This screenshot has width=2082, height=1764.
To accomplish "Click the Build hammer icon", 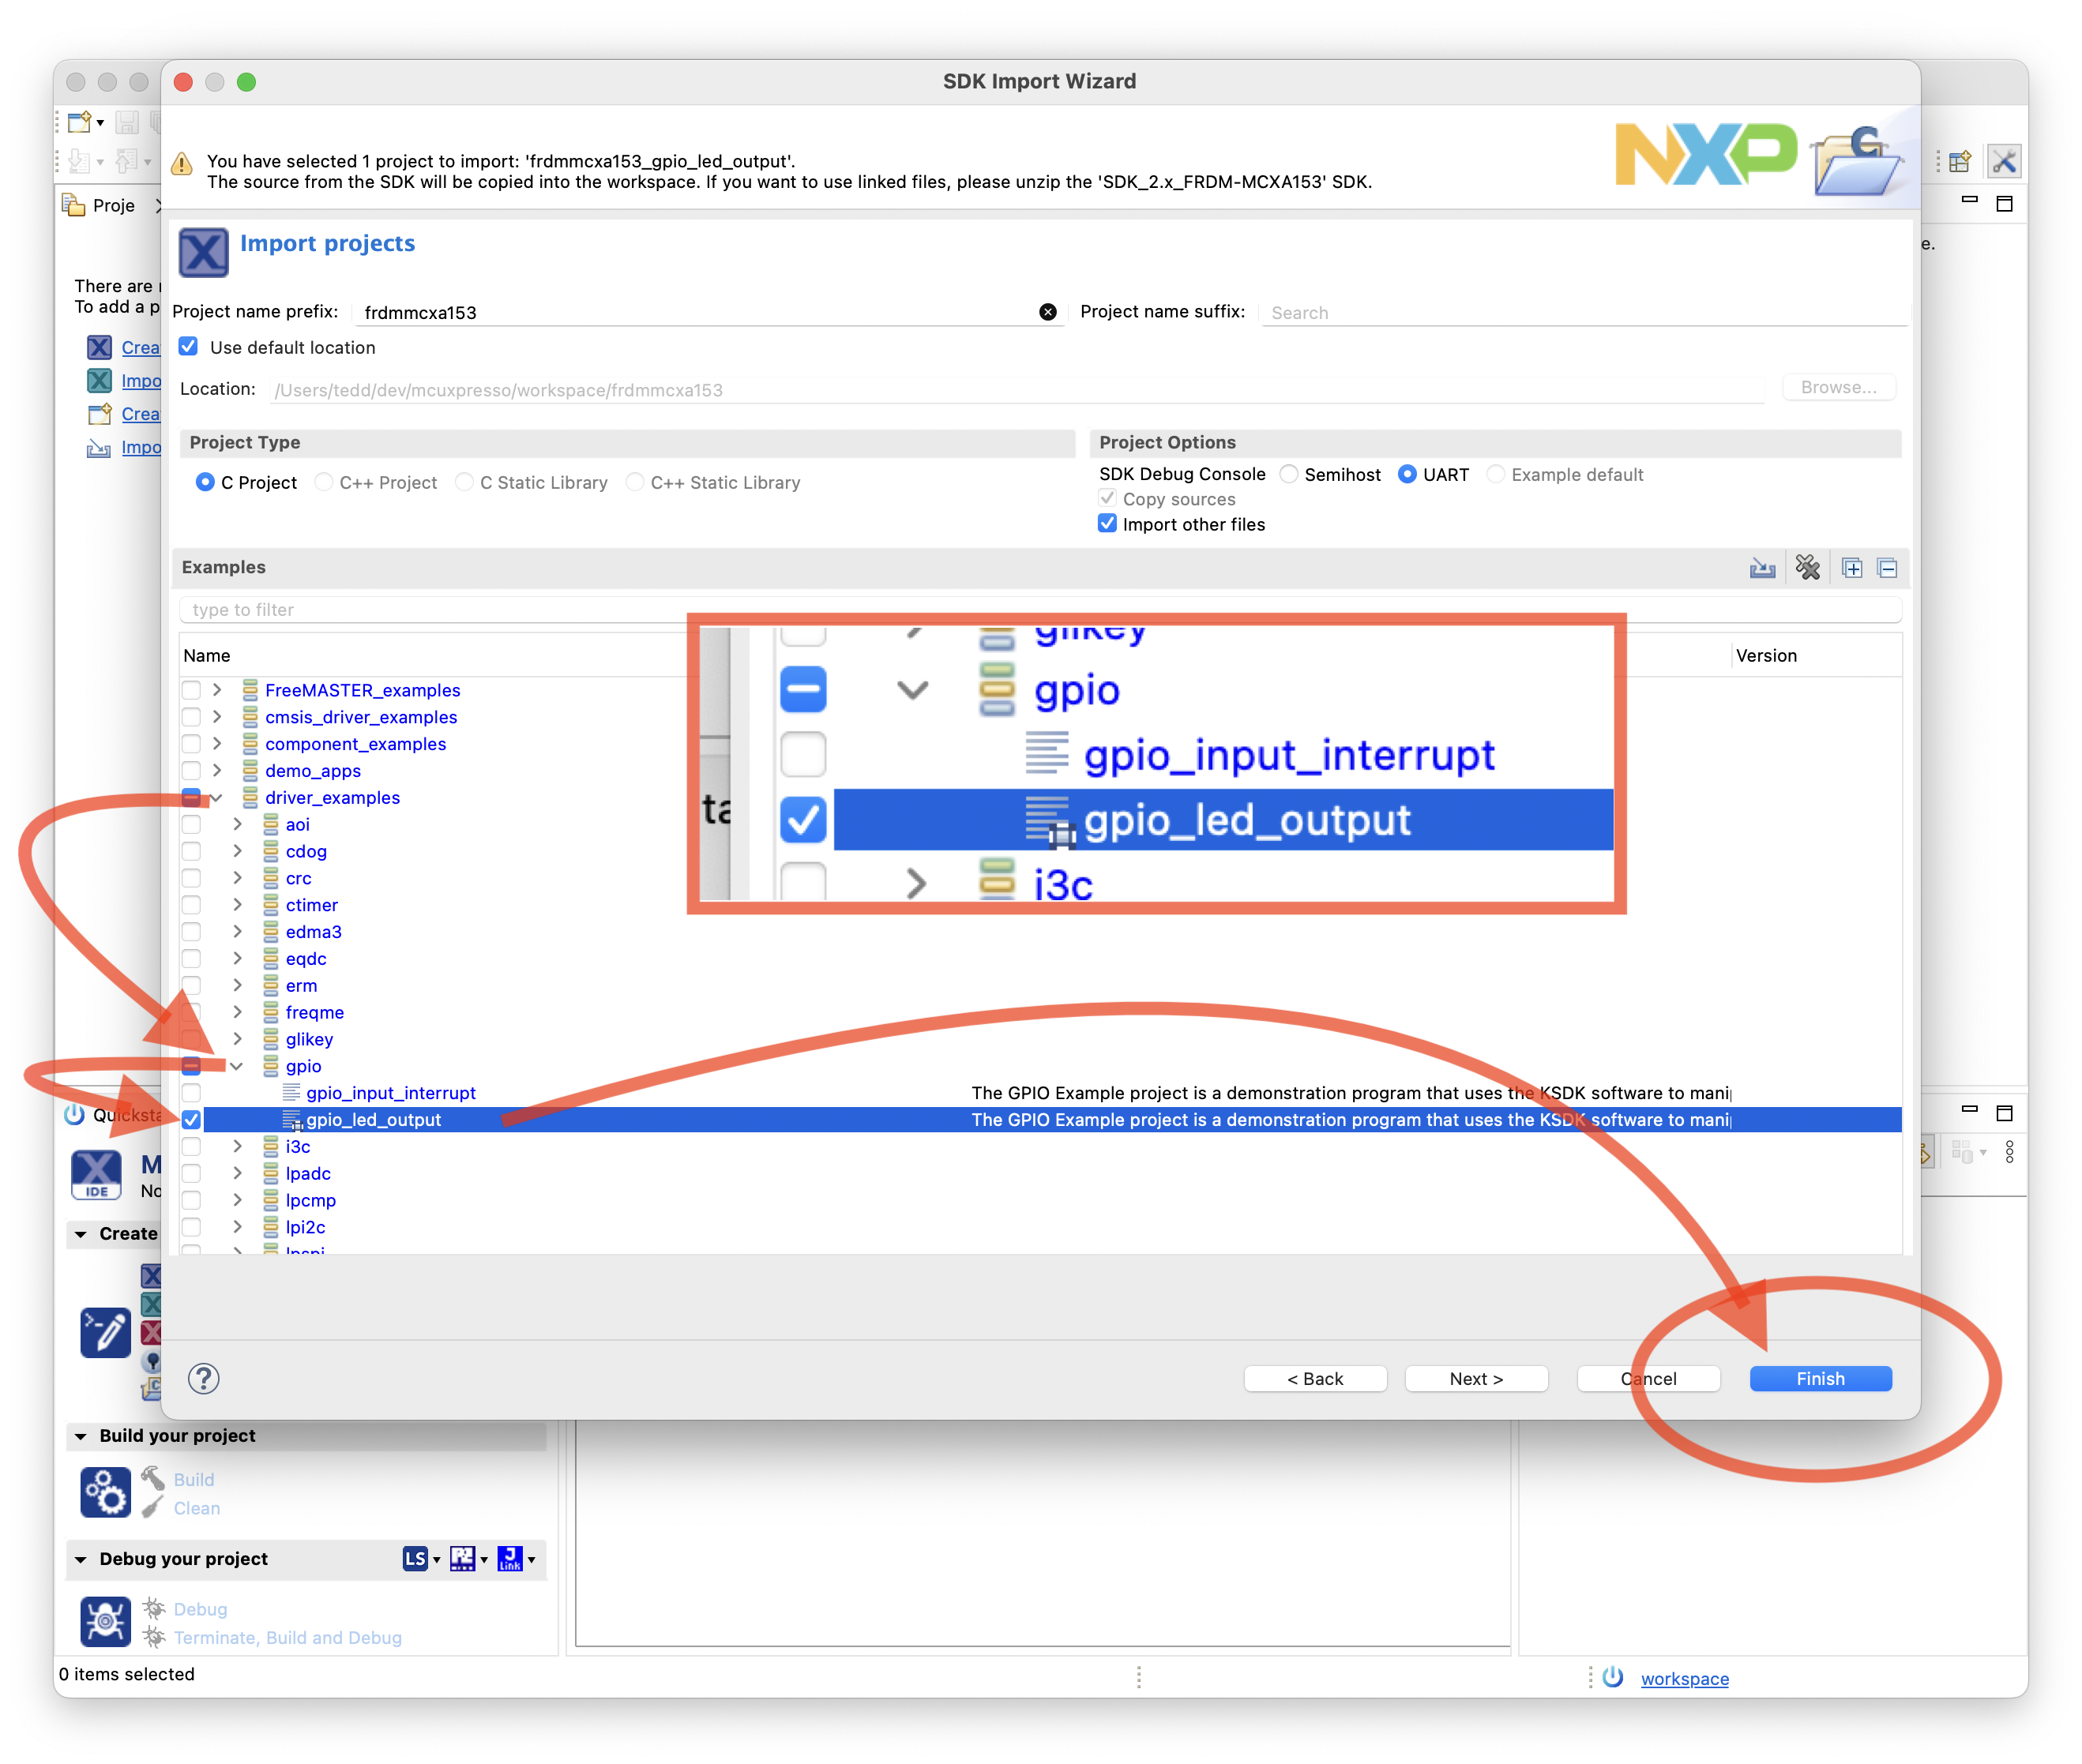I will [x=152, y=1478].
